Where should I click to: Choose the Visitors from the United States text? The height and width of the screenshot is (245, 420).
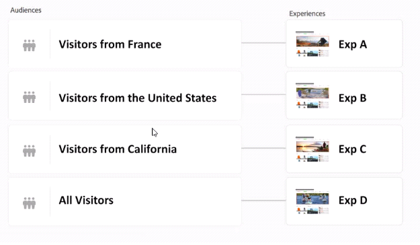[x=138, y=98]
